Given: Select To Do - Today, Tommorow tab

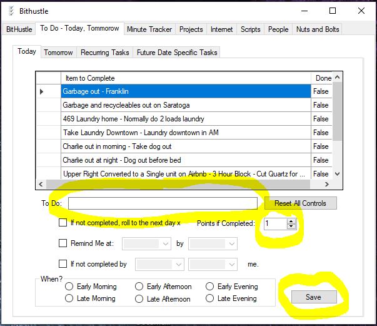Looking at the screenshot, I should coord(79,28).
